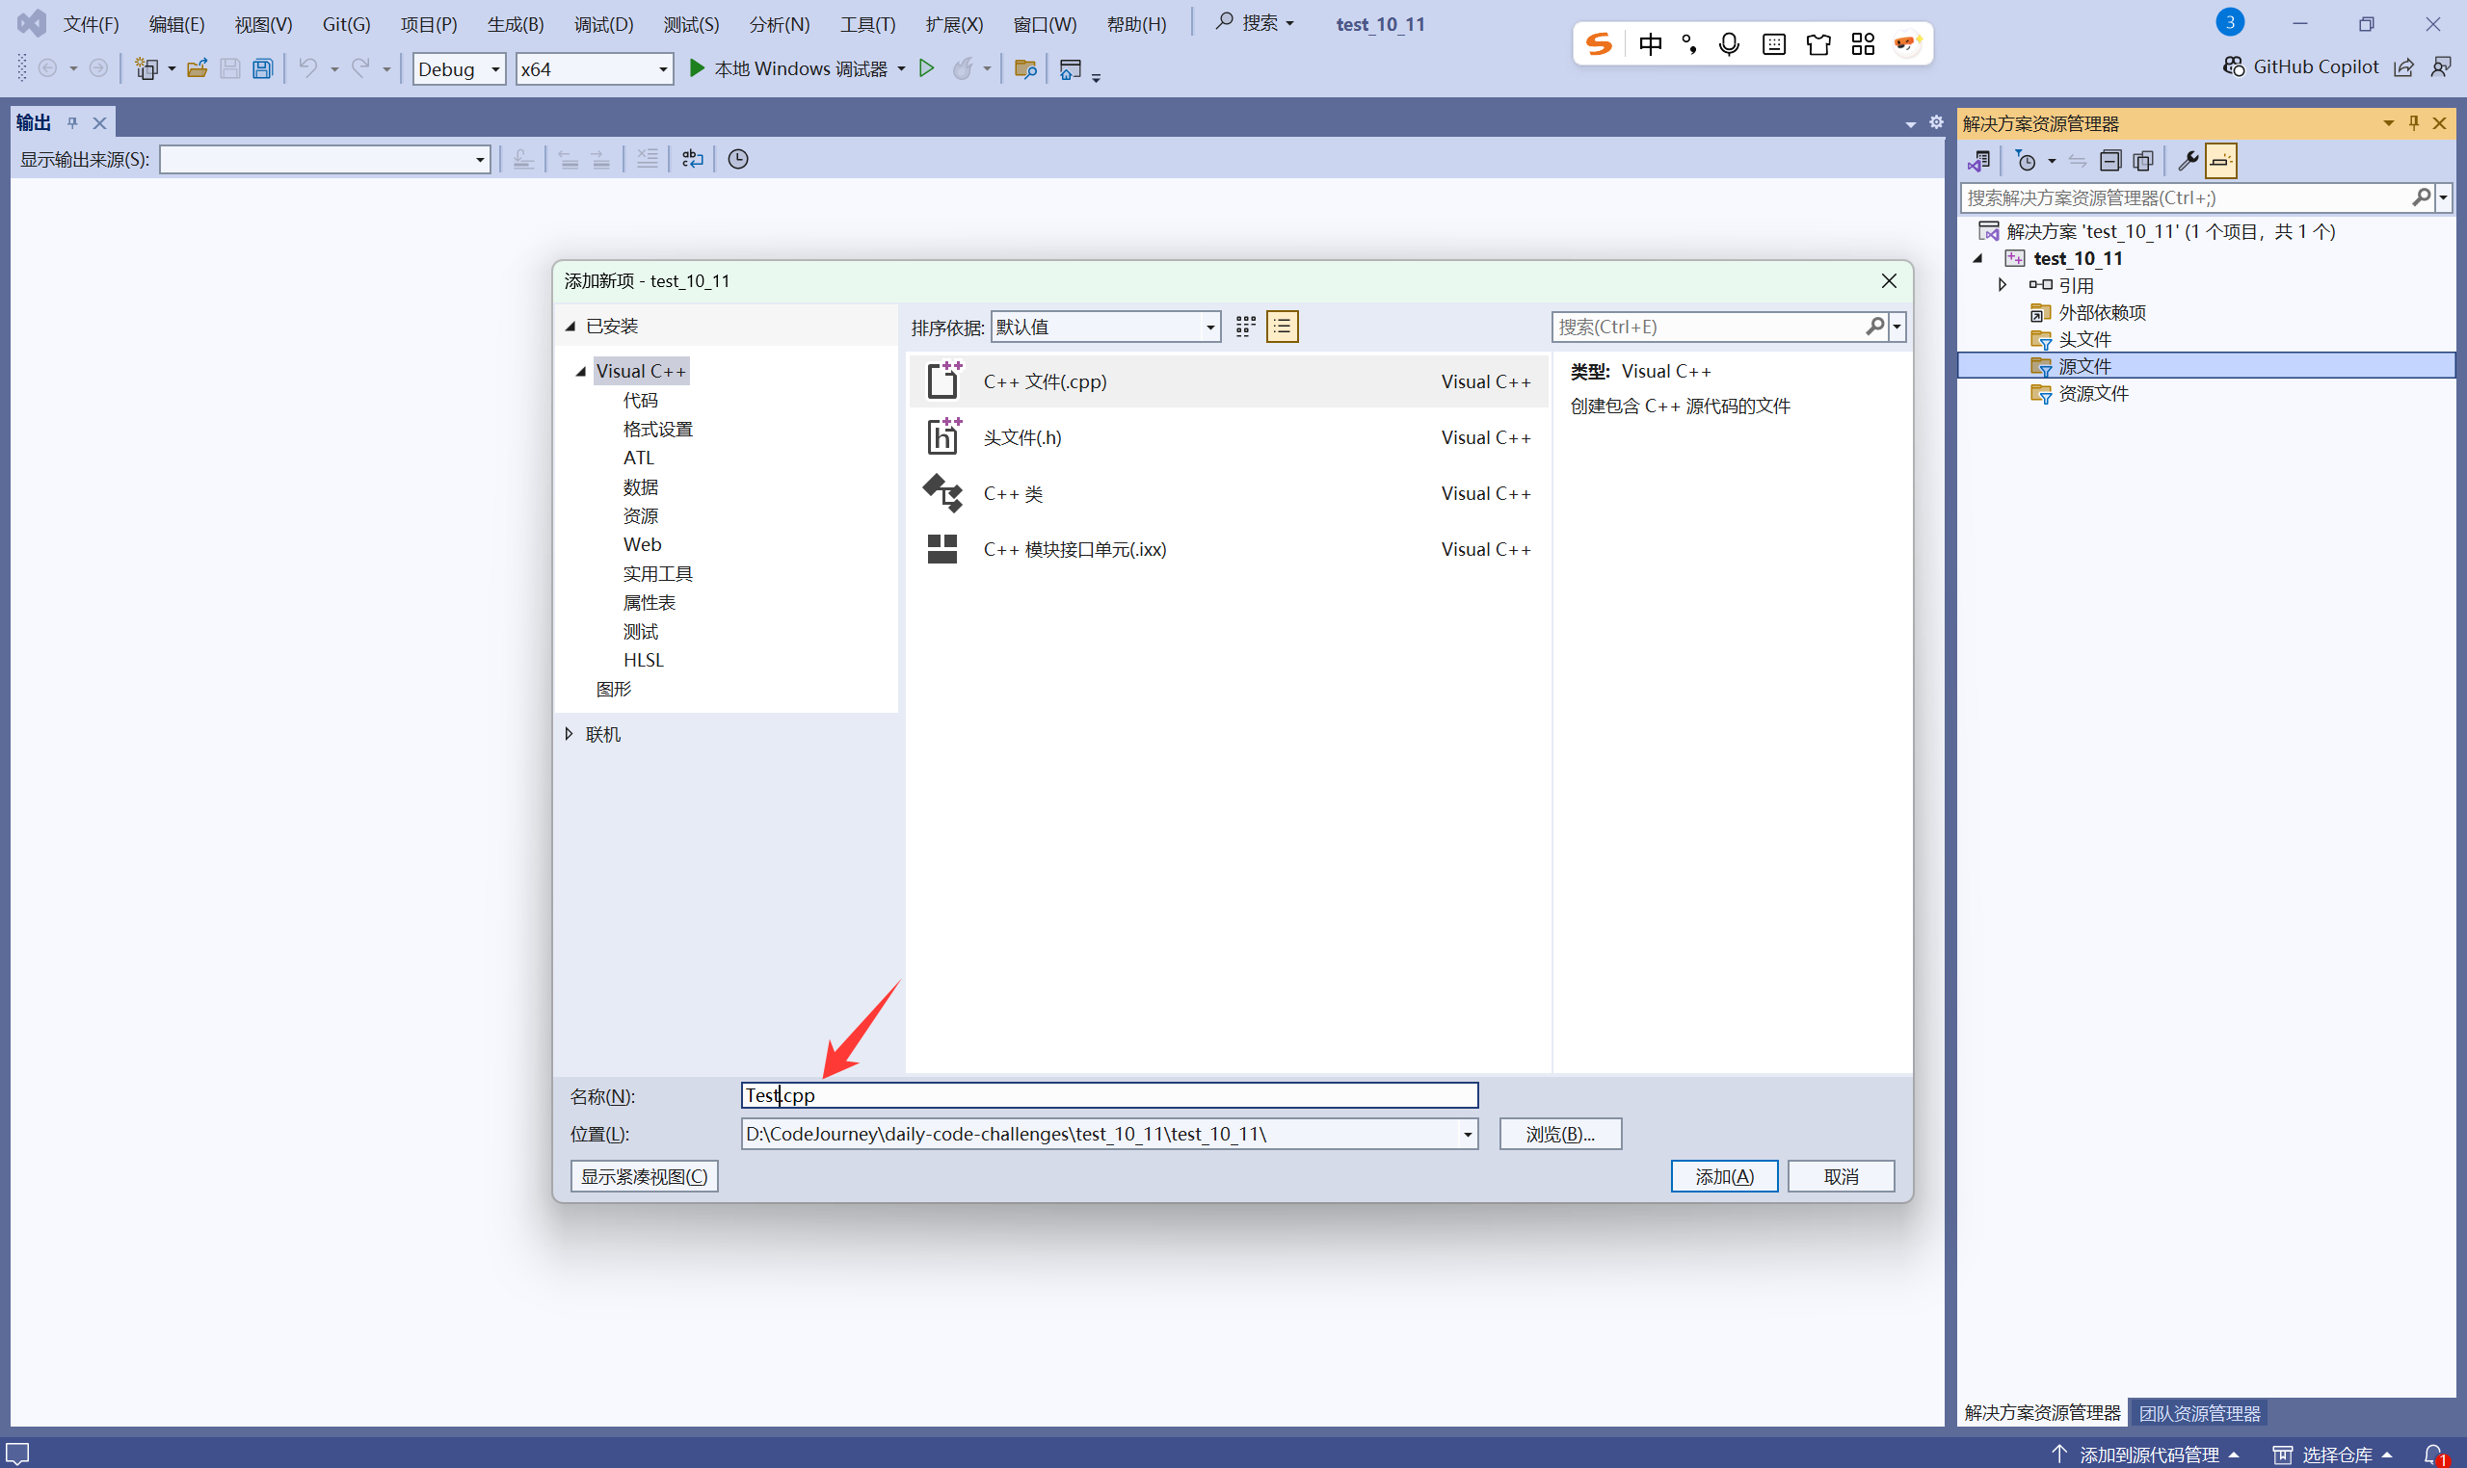The width and height of the screenshot is (2467, 1468).
Task: Click the wrench properties icon in Solution Explorer
Action: pos(2187,160)
